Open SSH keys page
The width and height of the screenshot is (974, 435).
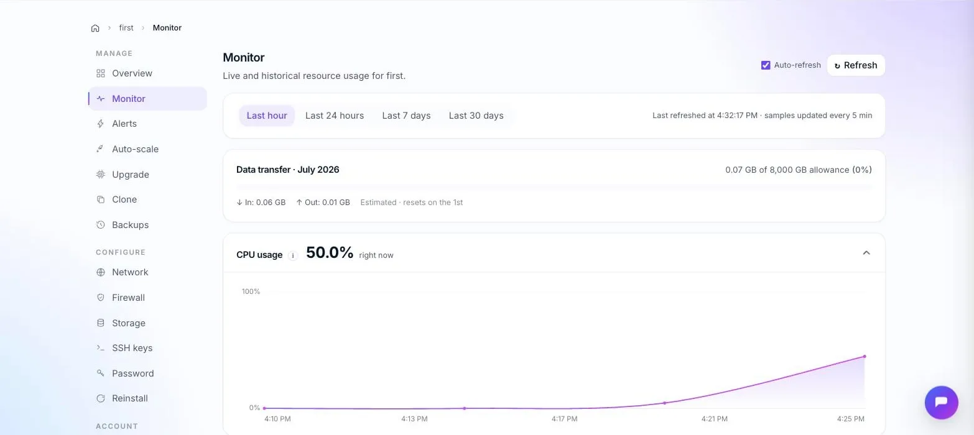click(147, 348)
